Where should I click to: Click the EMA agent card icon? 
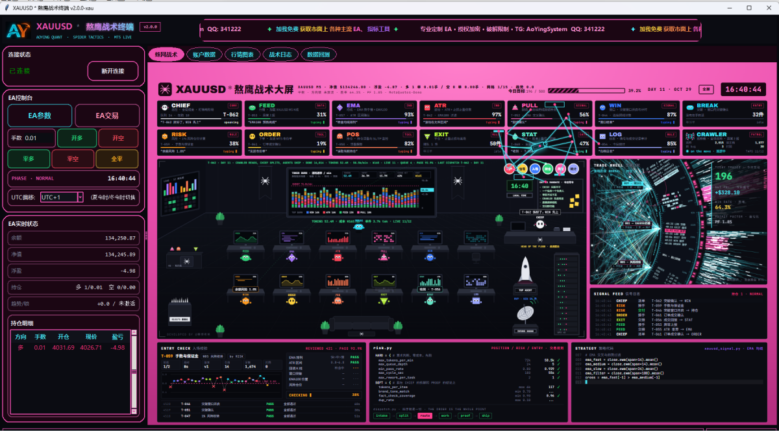[x=340, y=108]
